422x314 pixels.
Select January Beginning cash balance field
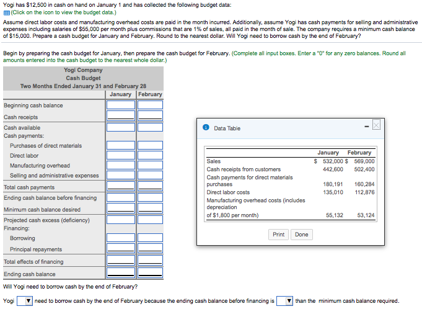point(121,105)
